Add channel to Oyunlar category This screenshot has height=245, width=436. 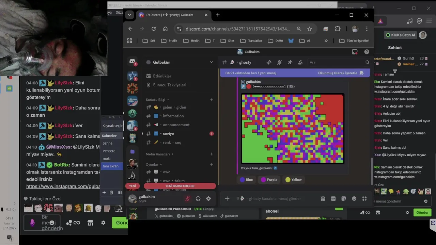click(212, 164)
